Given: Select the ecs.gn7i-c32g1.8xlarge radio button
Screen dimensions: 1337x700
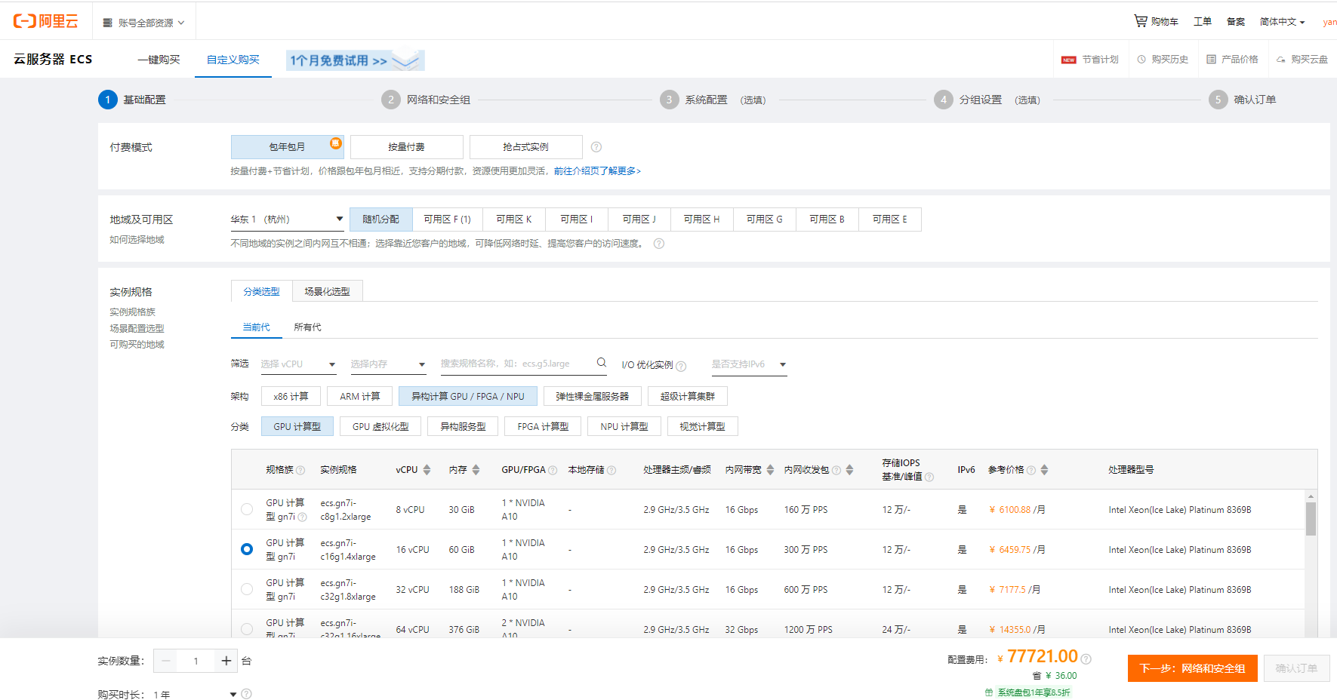Looking at the screenshot, I should [247, 589].
